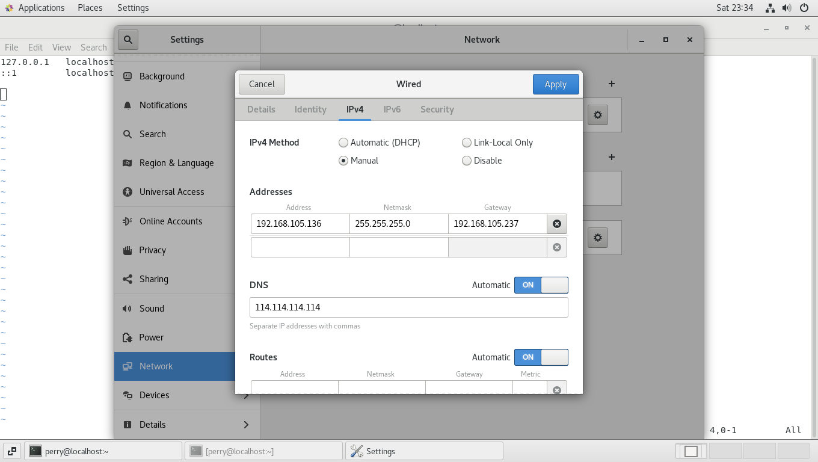Click delete icon on empty address row
Image resolution: width=818 pixels, height=462 pixels.
pyautogui.click(x=556, y=247)
